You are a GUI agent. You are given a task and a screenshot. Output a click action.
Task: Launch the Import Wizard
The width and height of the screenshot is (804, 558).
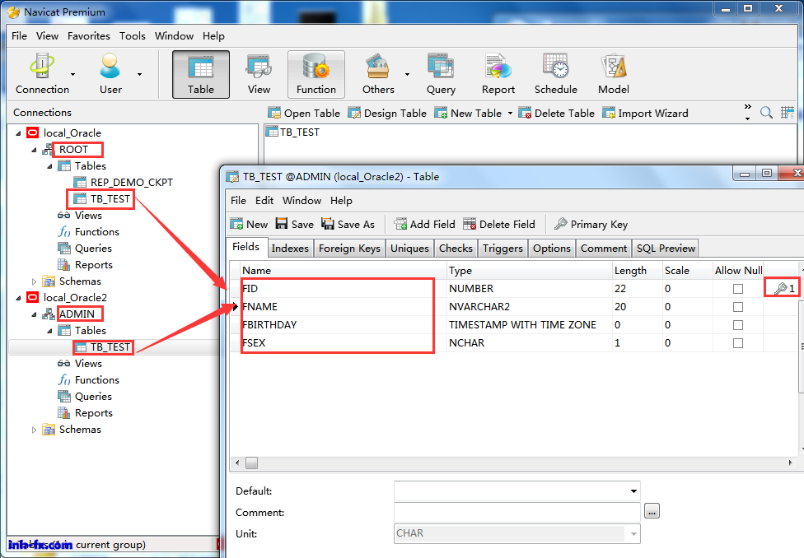click(x=646, y=114)
